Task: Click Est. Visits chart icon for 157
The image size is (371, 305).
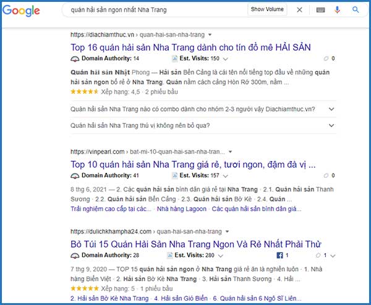Action: pyautogui.click(x=174, y=175)
